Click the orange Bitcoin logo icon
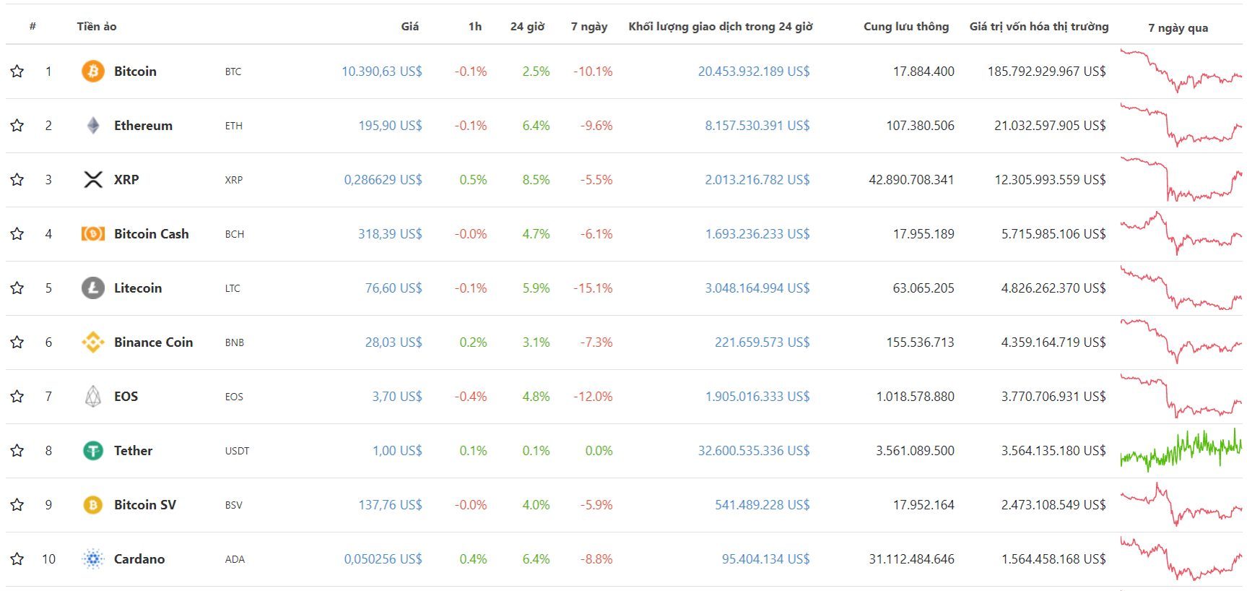 pos(93,72)
